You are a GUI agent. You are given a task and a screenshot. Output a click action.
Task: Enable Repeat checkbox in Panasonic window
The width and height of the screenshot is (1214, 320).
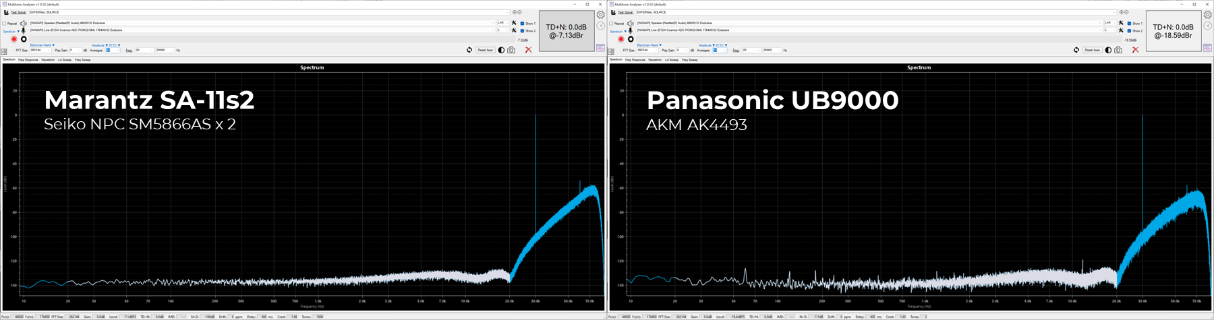(x=611, y=24)
